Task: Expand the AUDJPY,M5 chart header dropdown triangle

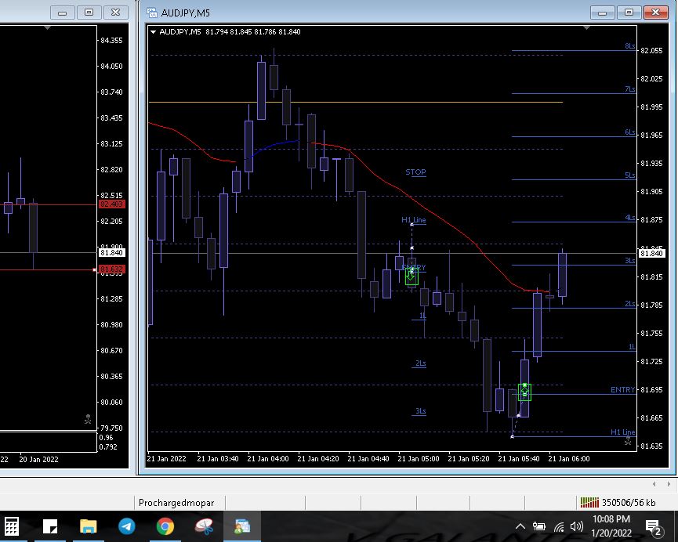Action: [x=153, y=32]
